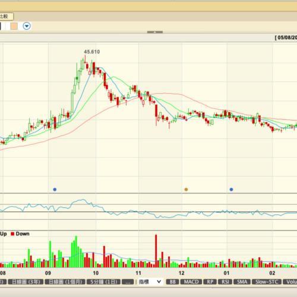This screenshot has width=297, height=297.
Task: Pick the orange color swatch
Action: coord(14,26)
